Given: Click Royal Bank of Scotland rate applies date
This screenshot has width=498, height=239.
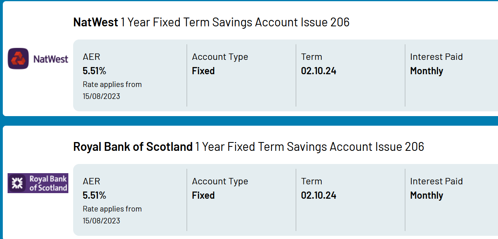Looking at the screenshot, I should [112, 215].
